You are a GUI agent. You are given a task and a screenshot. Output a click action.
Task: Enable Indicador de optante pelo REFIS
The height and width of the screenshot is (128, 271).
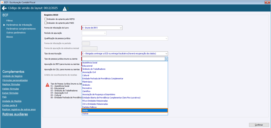(x=46, y=19)
